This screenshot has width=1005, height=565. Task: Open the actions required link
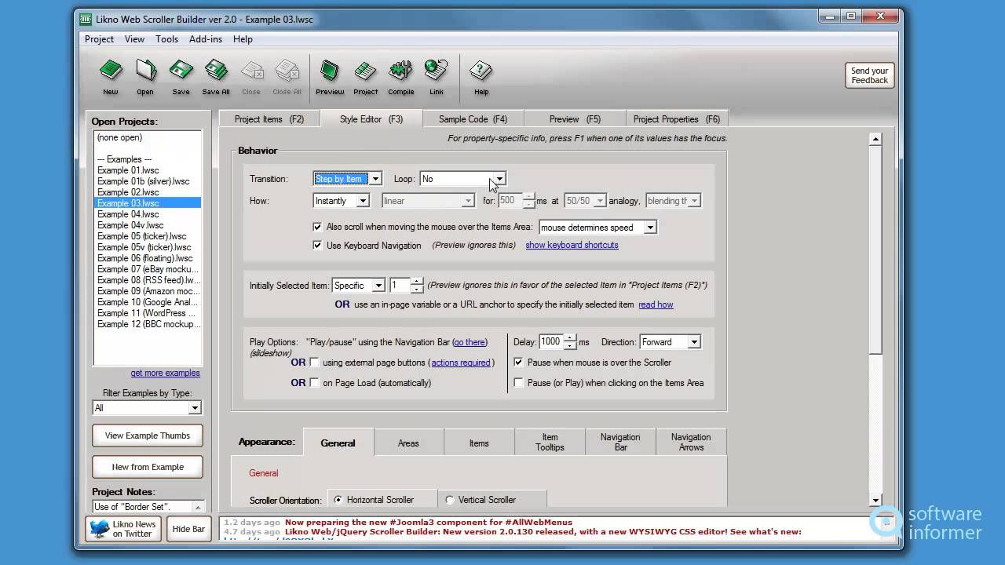461,363
